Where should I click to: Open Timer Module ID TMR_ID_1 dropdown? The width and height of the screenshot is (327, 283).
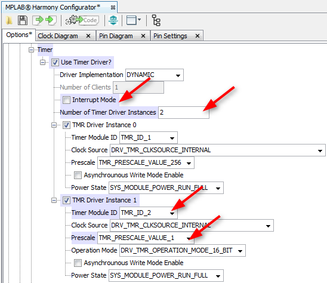coord(149,137)
